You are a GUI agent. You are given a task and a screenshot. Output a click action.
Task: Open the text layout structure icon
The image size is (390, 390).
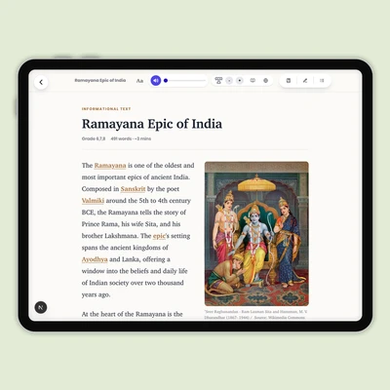(218, 81)
